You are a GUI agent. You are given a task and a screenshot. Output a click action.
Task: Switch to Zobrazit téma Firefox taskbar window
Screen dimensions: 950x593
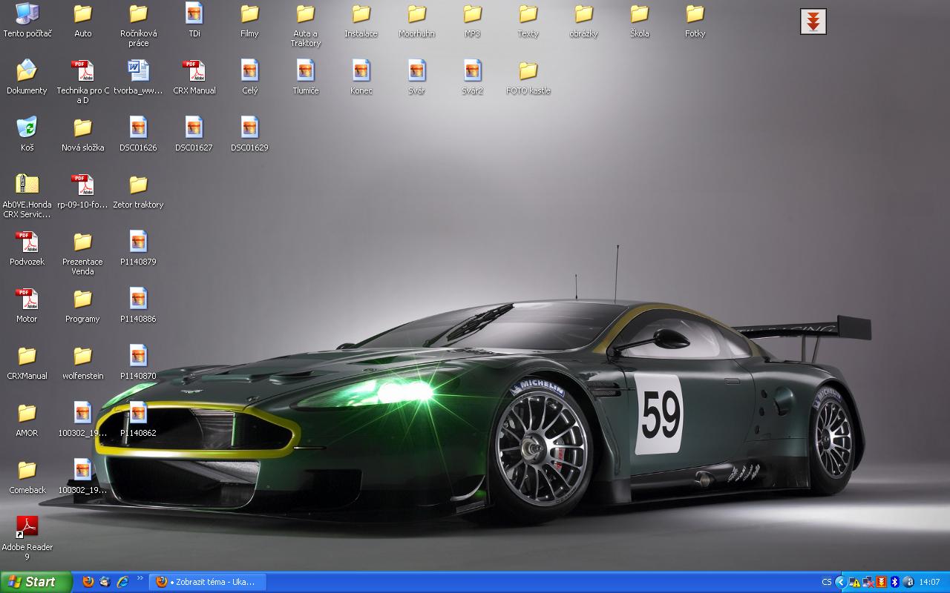[207, 582]
